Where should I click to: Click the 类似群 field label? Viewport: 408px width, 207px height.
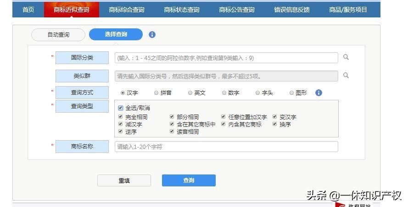click(x=82, y=76)
